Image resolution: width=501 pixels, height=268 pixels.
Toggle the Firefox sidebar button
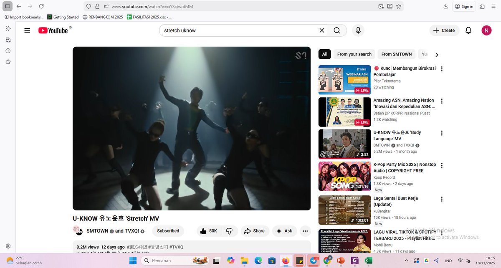click(x=8, y=6)
